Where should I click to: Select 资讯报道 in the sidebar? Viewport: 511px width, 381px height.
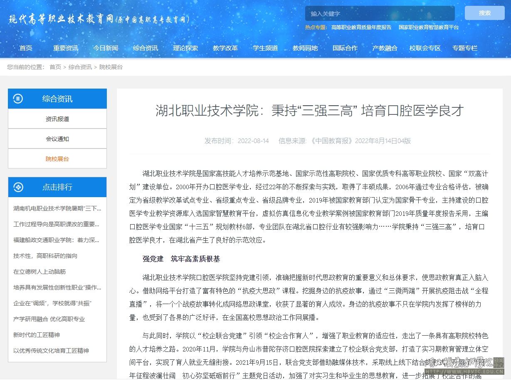tap(57, 119)
